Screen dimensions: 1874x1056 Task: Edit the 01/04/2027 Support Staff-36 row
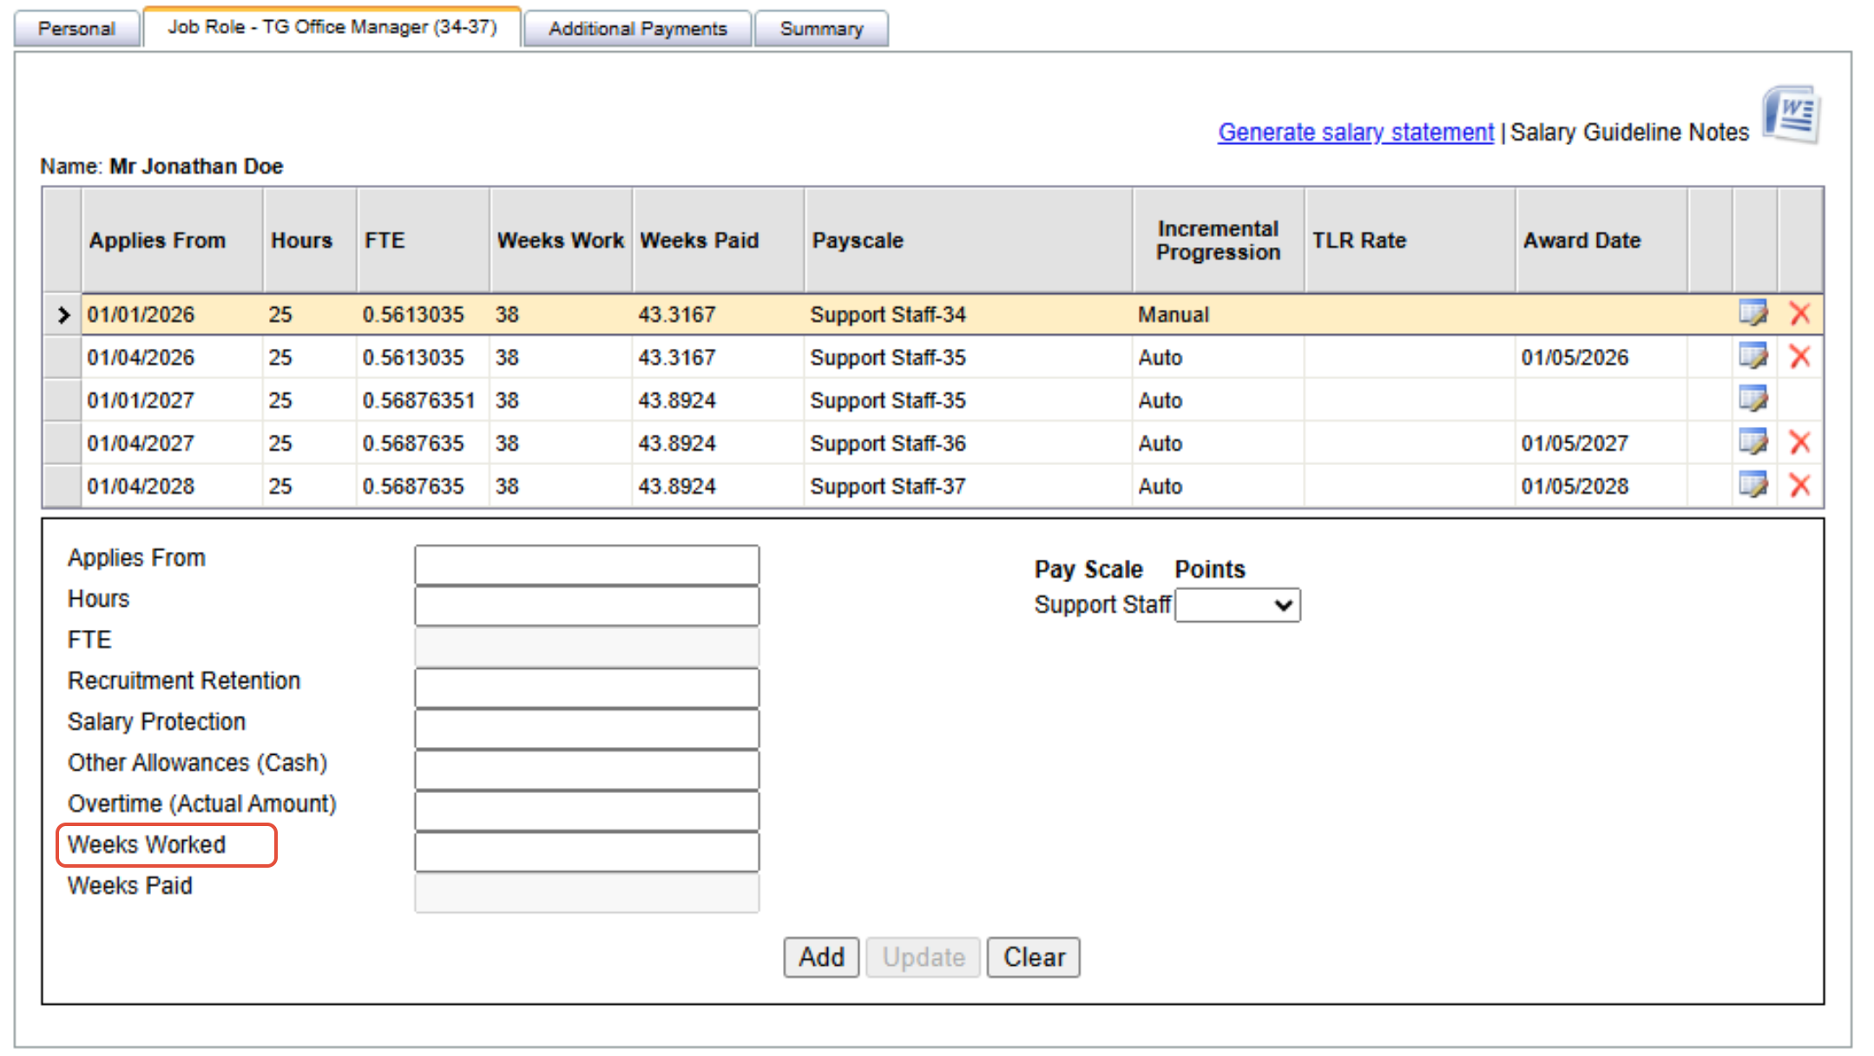(1752, 443)
